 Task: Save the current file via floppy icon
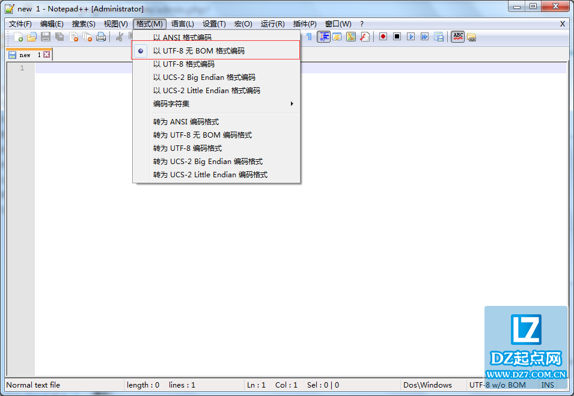pyautogui.click(x=46, y=37)
